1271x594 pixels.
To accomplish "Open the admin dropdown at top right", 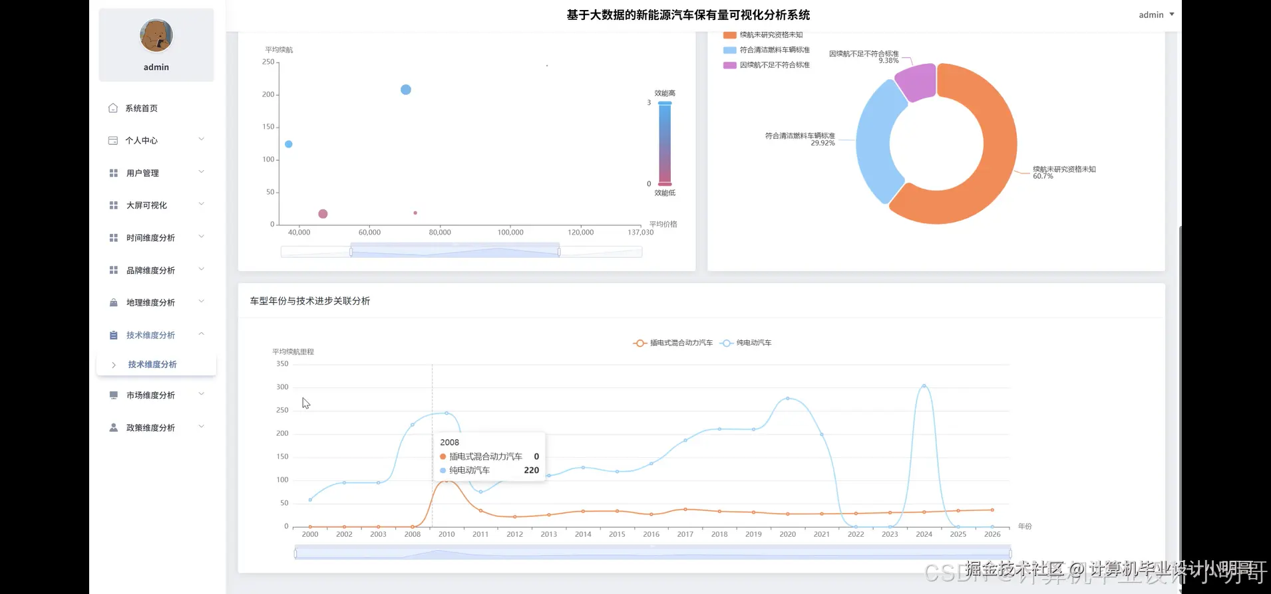I will point(1157,15).
